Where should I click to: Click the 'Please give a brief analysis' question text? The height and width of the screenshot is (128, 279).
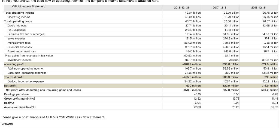[53, 117]
